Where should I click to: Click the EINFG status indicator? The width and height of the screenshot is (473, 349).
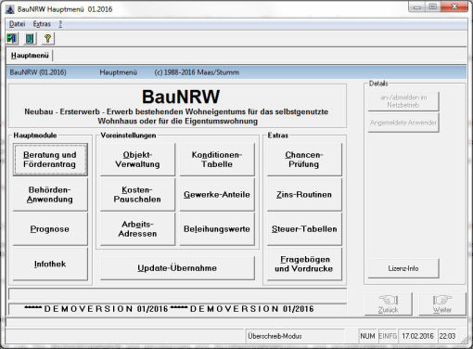click(388, 336)
